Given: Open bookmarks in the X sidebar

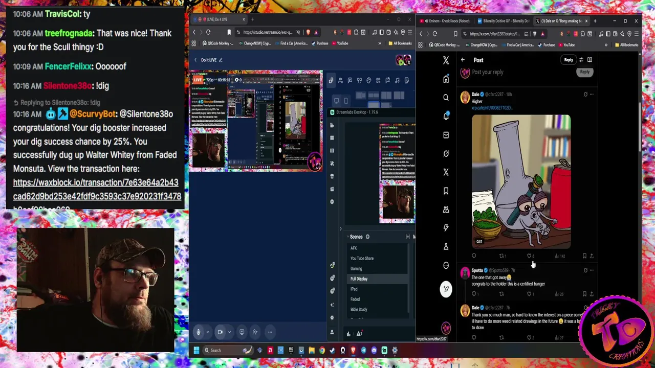Looking at the screenshot, I should (x=446, y=191).
